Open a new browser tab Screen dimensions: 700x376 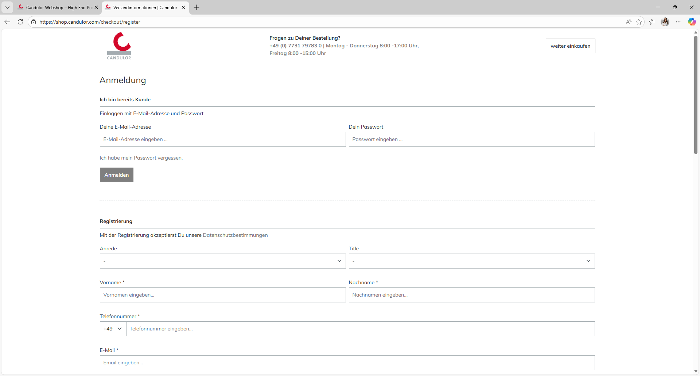pos(197,7)
